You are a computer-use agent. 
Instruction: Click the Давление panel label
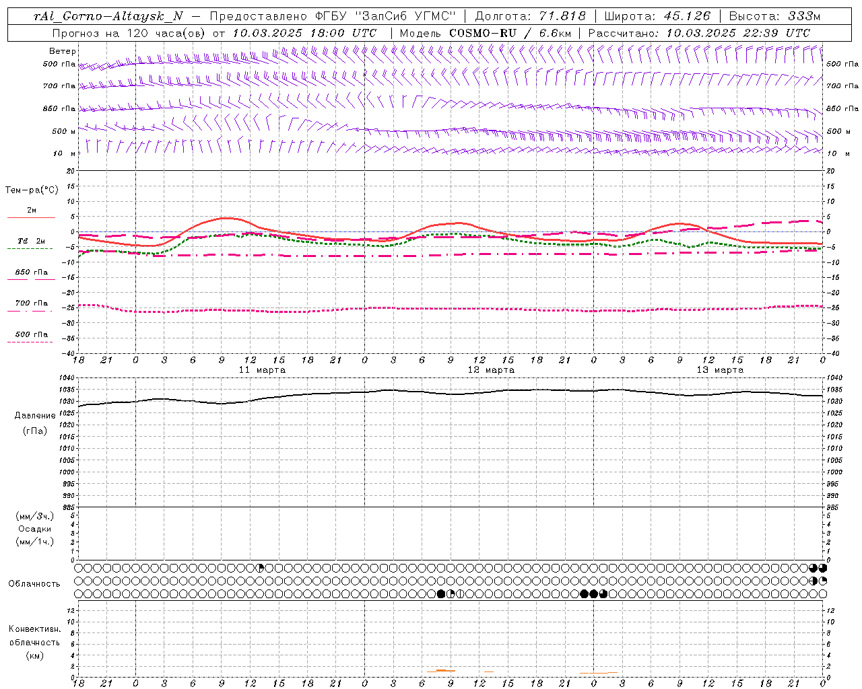(35, 416)
